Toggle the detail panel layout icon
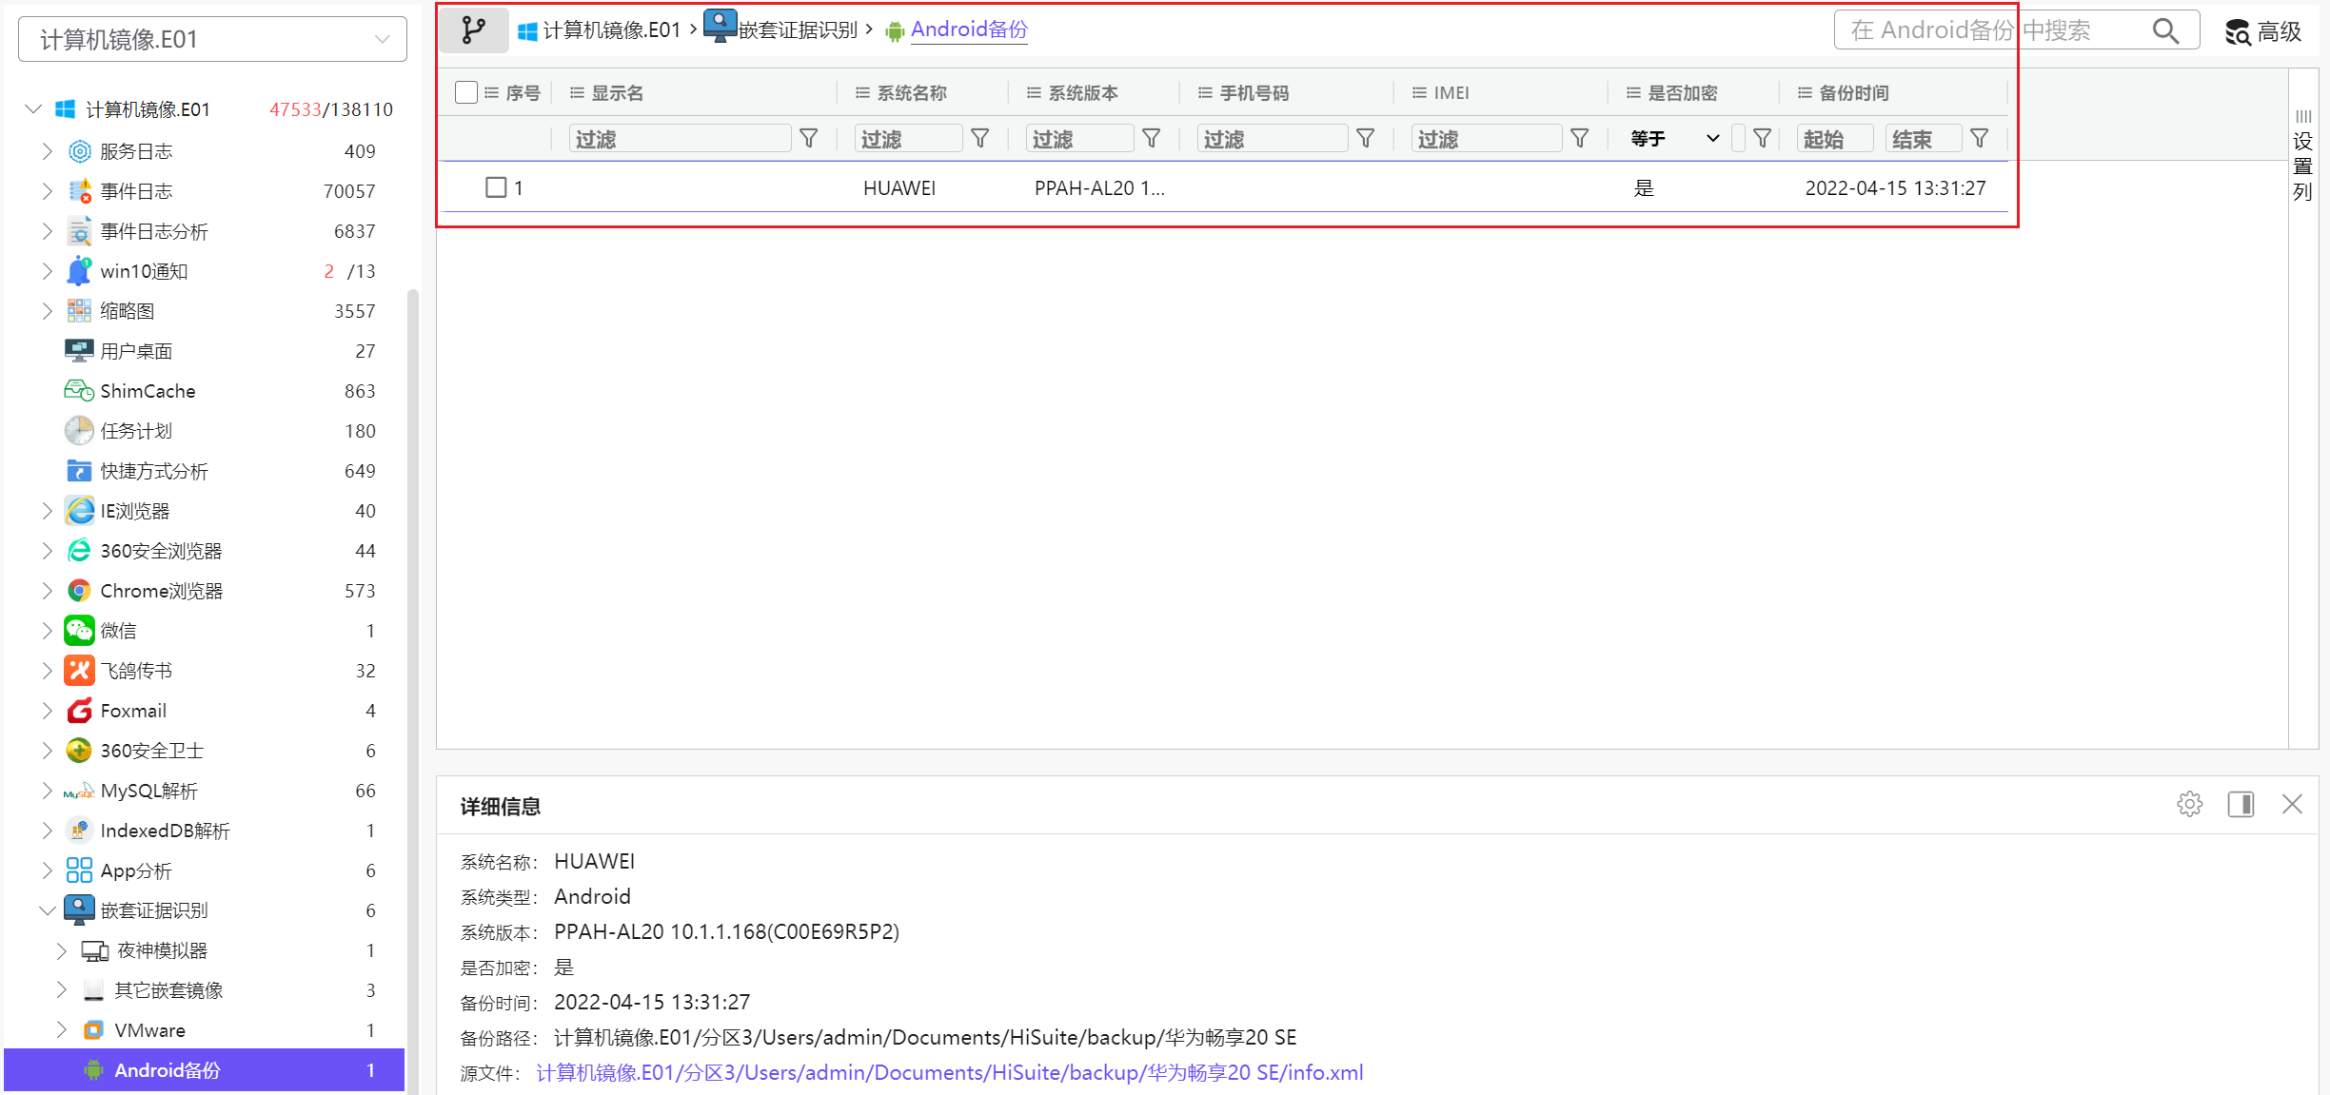This screenshot has width=2330, height=1095. [2241, 804]
